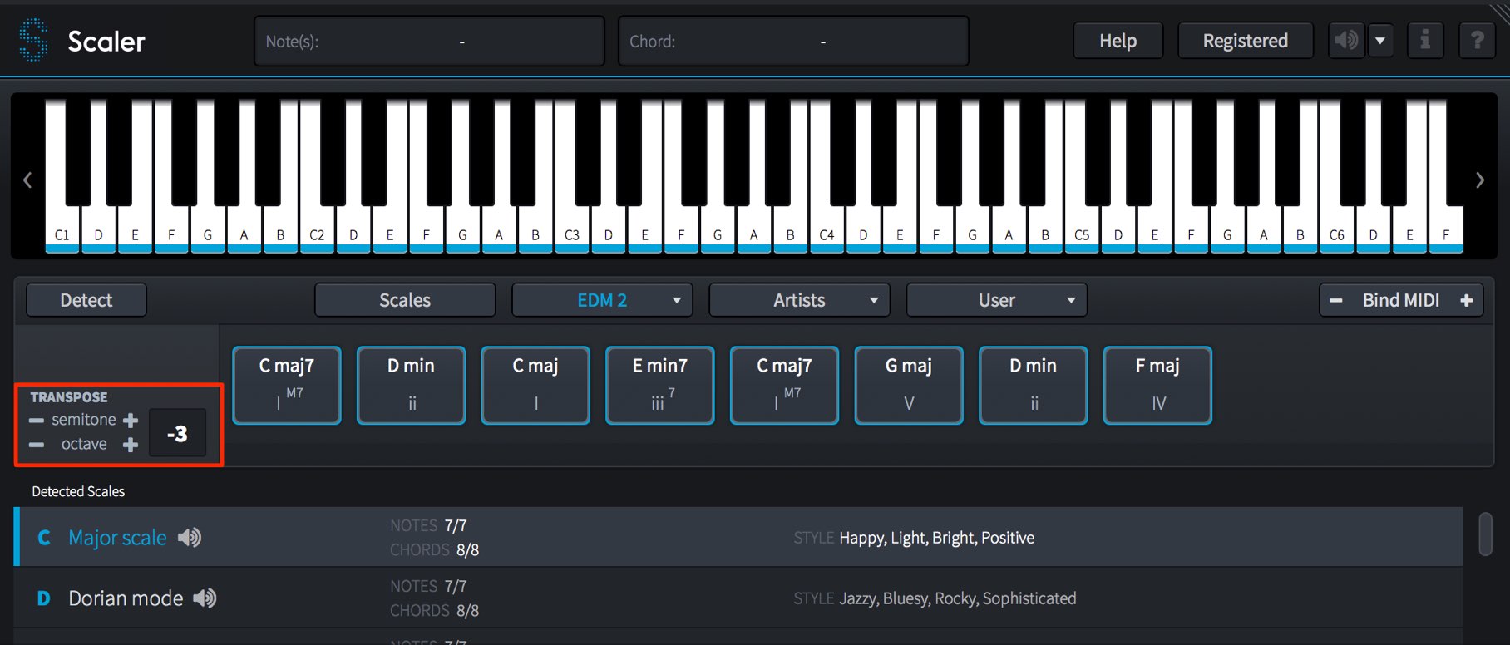The image size is (1510, 645).
Task: Select the second C maj7 chord pad
Action: (784, 386)
